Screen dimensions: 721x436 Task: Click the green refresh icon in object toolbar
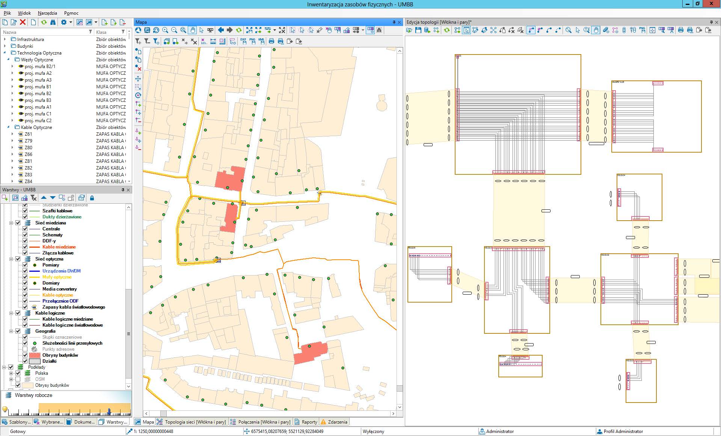(44, 22)
